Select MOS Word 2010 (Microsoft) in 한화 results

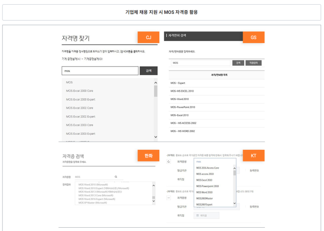(93, 185)
